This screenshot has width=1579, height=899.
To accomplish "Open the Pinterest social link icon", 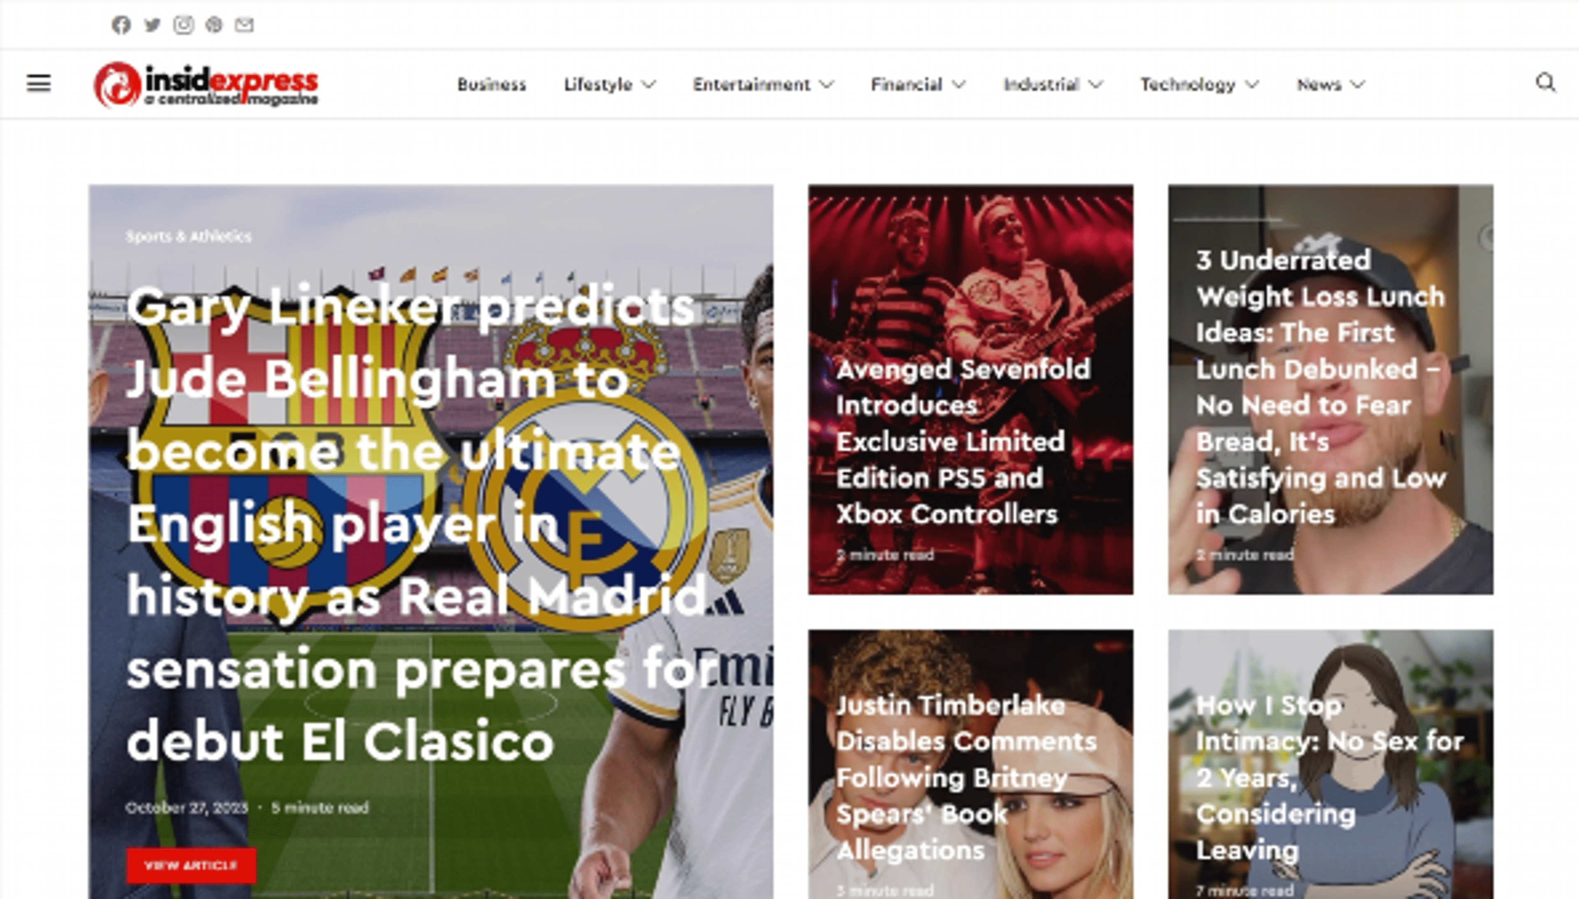I will pos(213,25).
